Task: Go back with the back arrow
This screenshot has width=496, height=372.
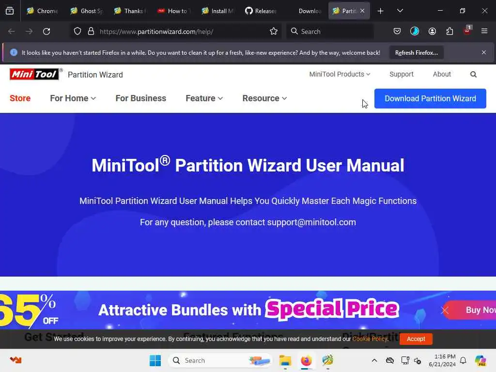Action: coord(12,31)
